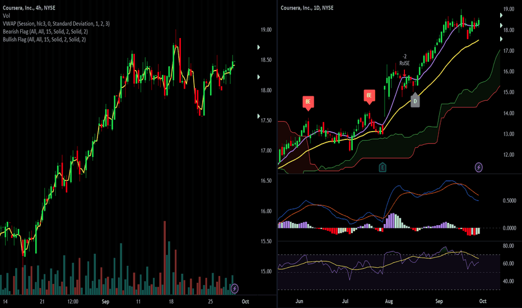Click the 0.0000 MACD scale label

509,228
